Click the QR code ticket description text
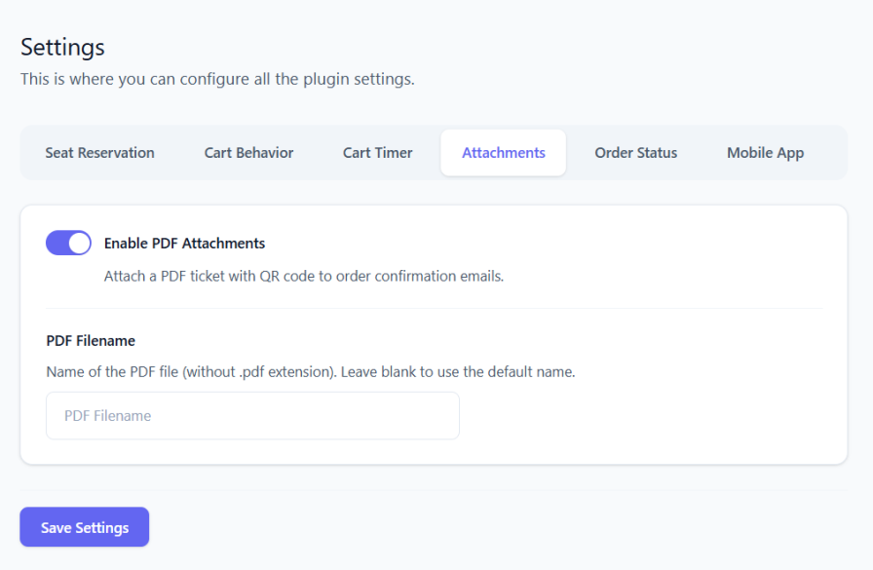 point(303,276)
